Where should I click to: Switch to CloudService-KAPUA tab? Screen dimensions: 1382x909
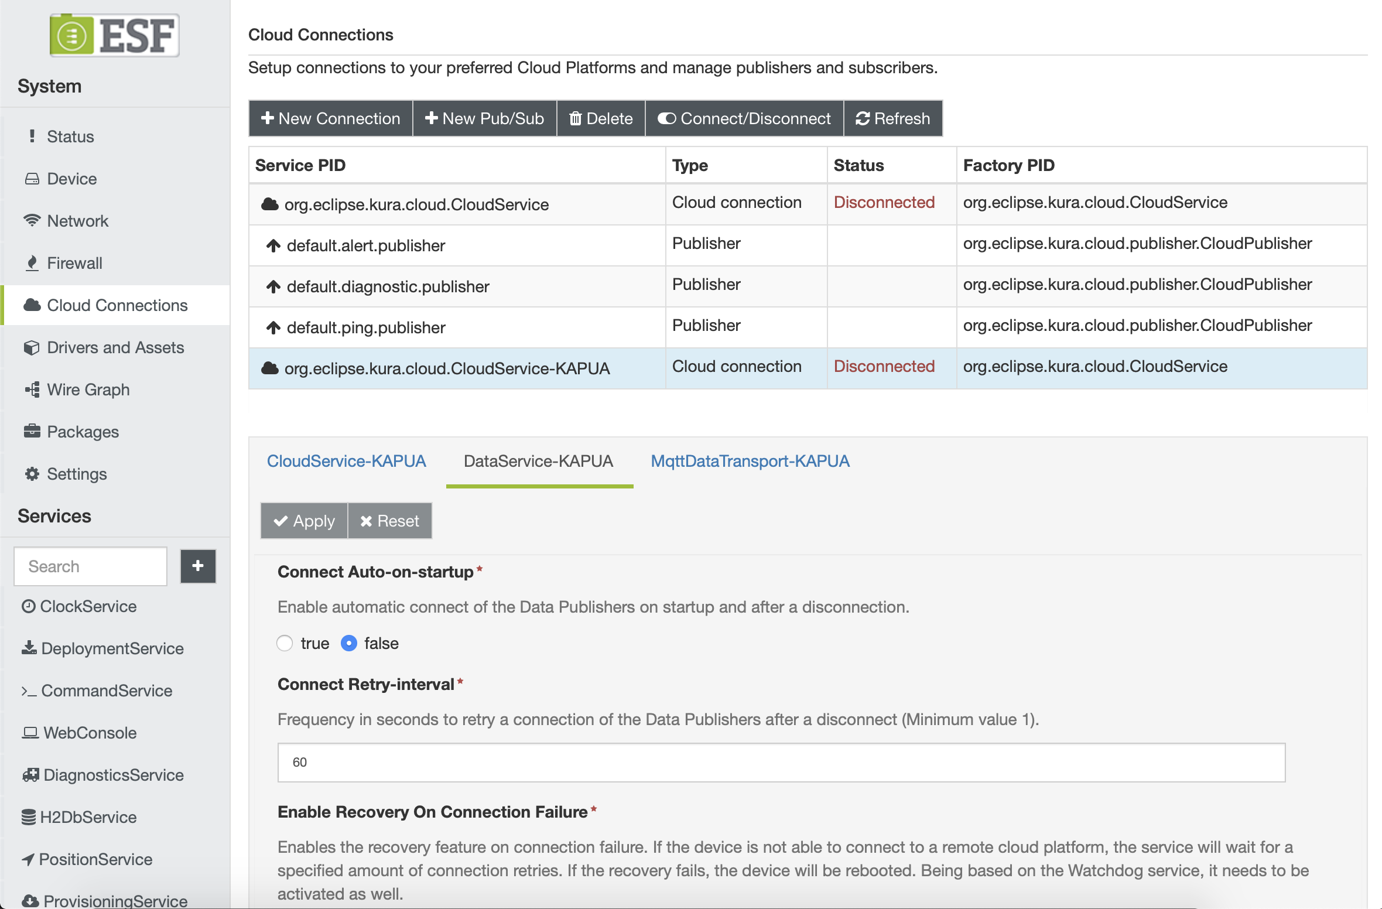[x=346, y=462]
